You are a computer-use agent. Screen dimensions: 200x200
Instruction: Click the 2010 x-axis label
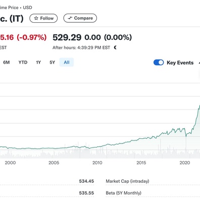tap(97, 163)
